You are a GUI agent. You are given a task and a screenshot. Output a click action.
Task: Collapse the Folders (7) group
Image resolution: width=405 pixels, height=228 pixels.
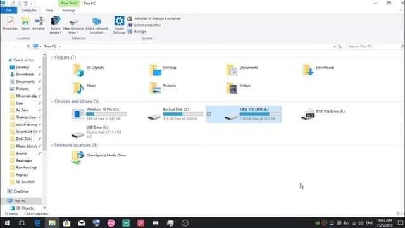pyautogui.click(x=52, y=58)
